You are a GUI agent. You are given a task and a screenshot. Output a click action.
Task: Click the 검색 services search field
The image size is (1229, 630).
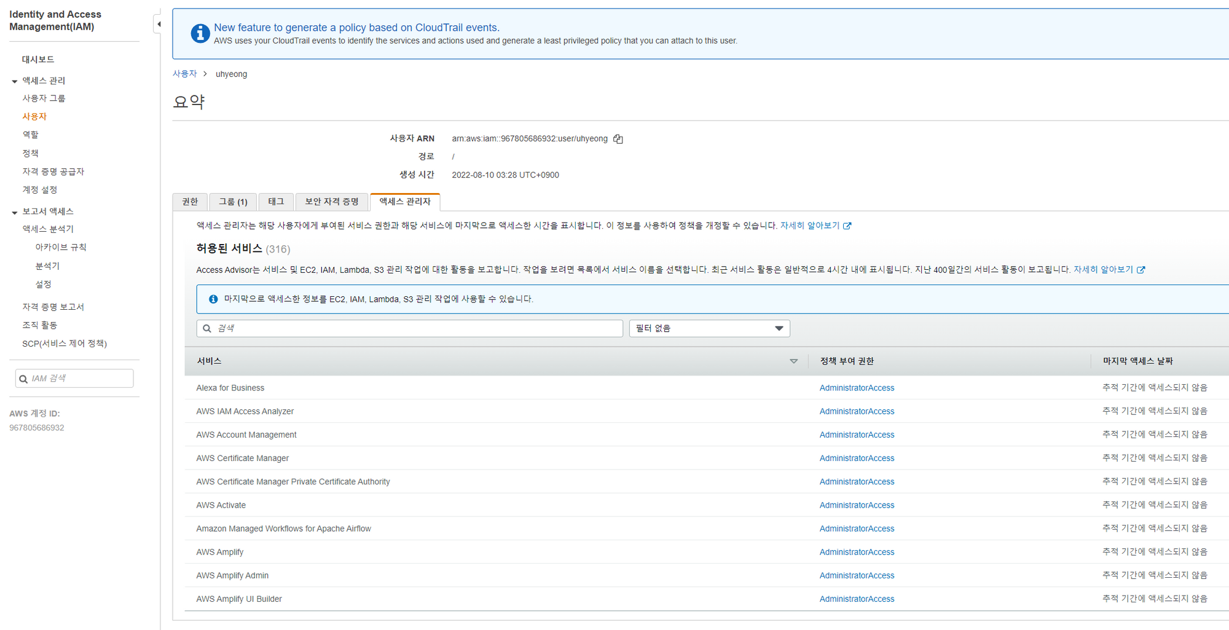coord(410,328)
